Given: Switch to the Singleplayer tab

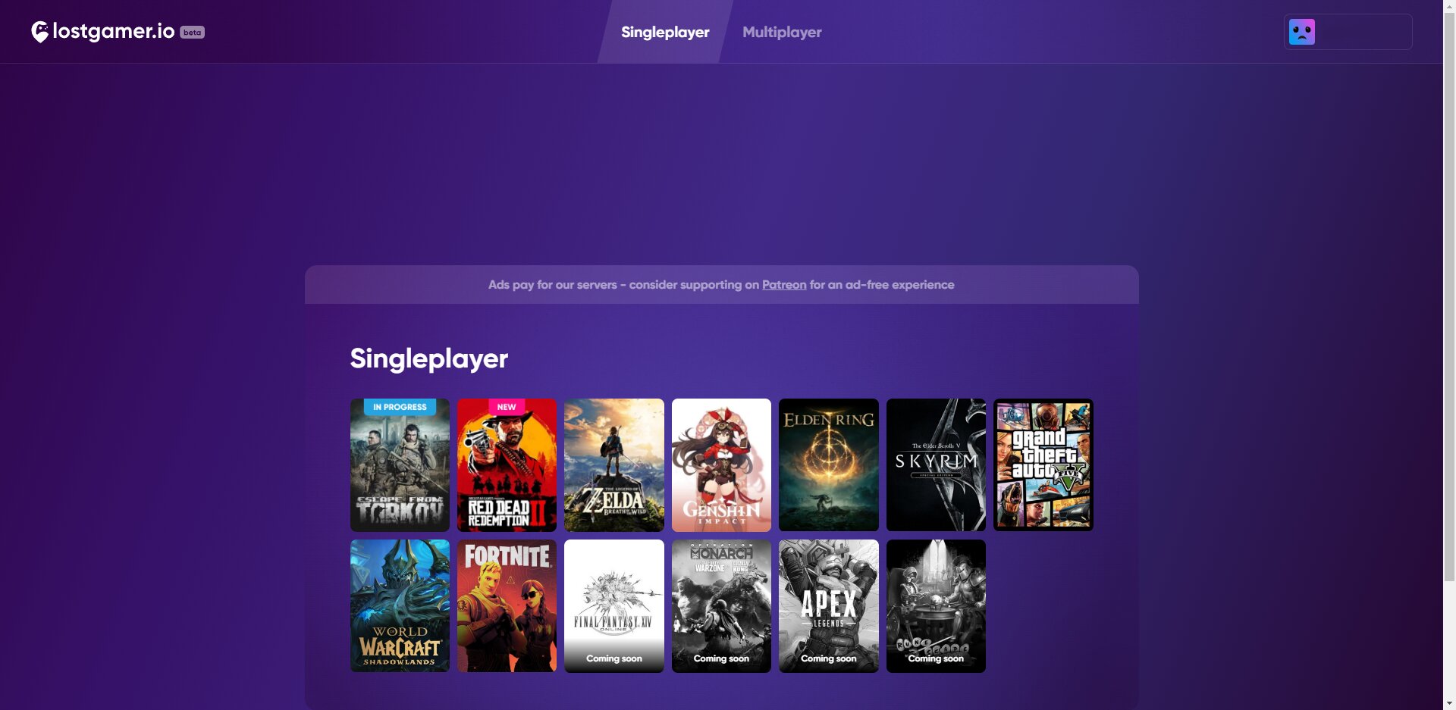Looking at the screenshot, I should click(665, 32).
